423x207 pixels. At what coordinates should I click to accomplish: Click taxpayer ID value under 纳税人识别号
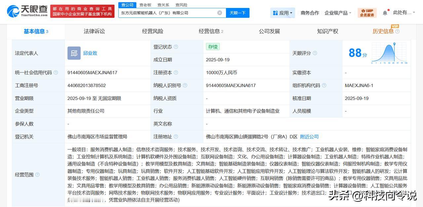click(x=231, y=85)
